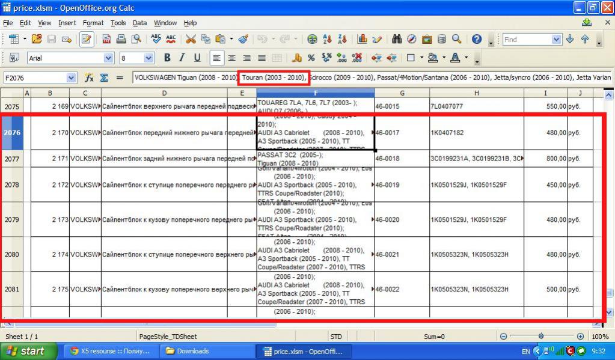
Task: Run the Spelling check
Action: click(x=156, y=39)
